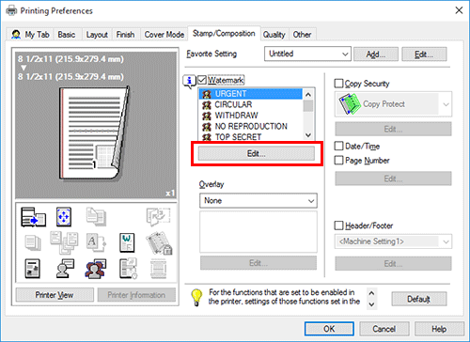Select the Stamp/Composition tab
The height and width of the screenshot is (342, 470).
point(224,34)
